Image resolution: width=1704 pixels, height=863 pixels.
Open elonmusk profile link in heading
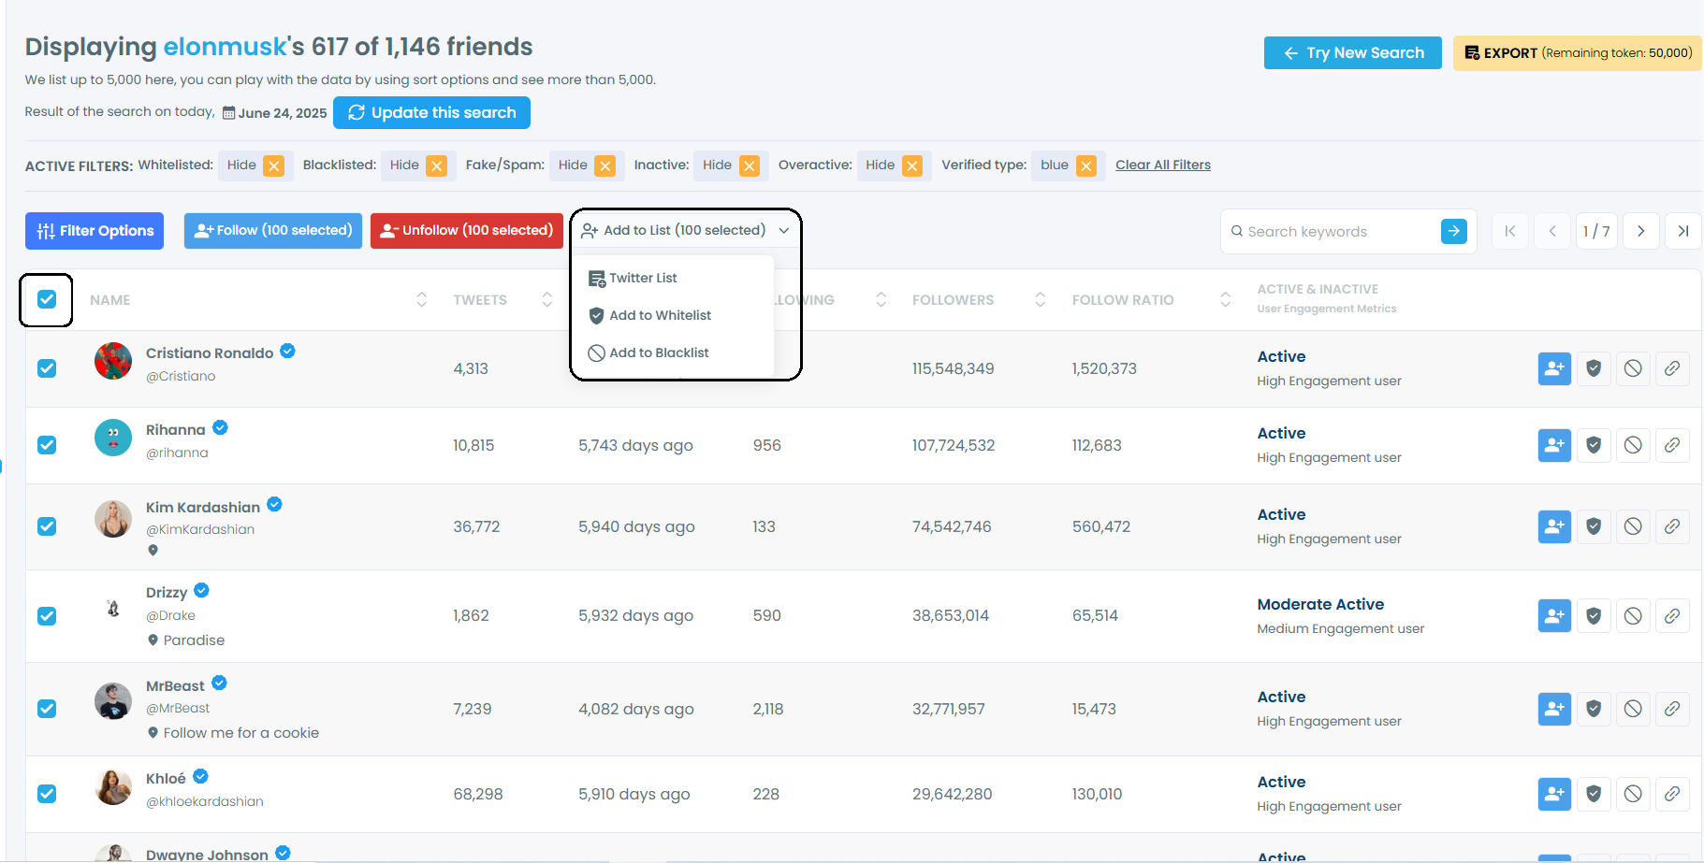coord(226,47)
